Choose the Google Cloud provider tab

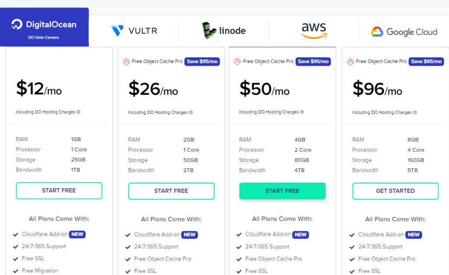[404, 32]
